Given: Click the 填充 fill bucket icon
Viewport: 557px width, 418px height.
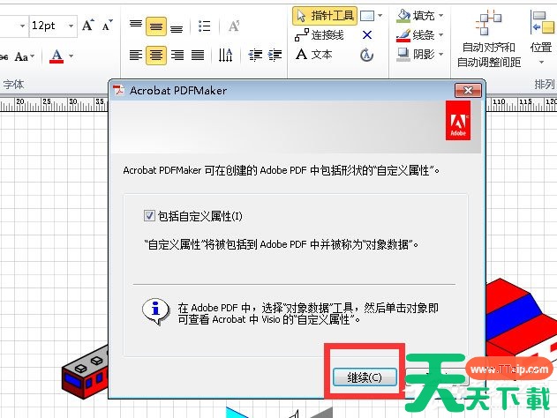Looking at the screenshot, I should click(x=403, y=16).
